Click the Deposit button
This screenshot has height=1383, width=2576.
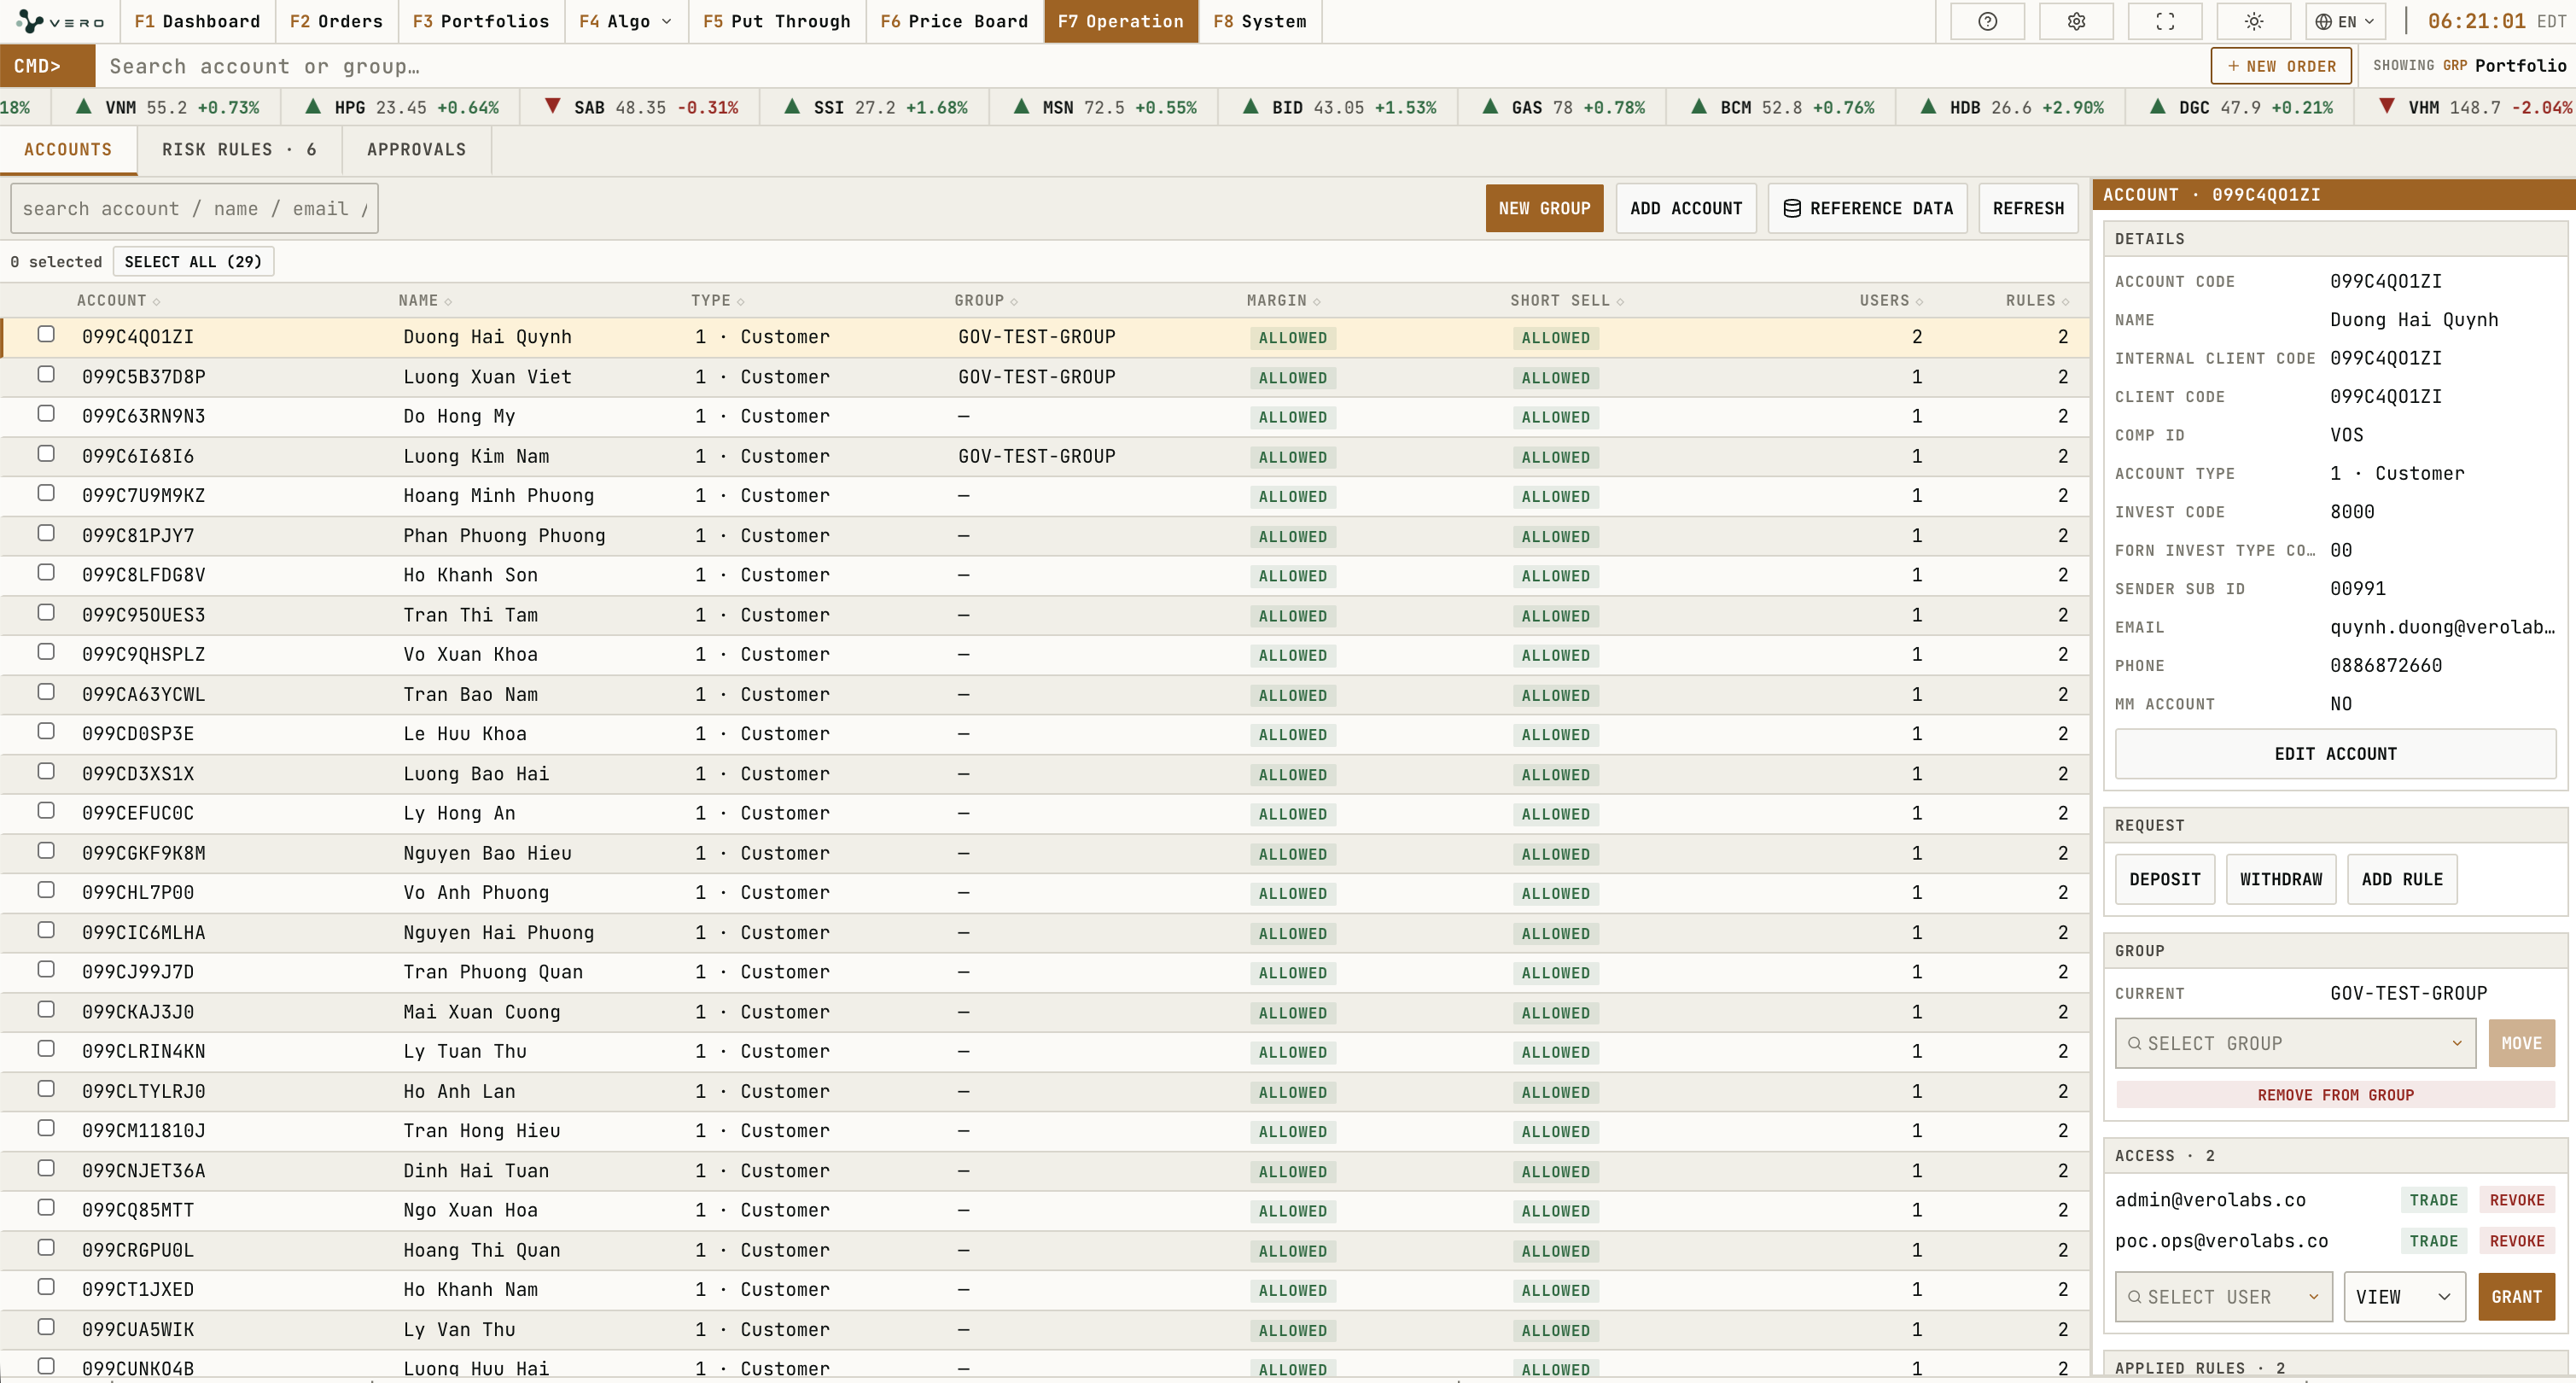click(2165, 879)
